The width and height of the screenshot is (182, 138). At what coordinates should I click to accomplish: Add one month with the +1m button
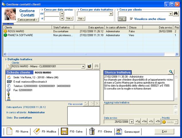pyautogui.click(x=144, y=121)
